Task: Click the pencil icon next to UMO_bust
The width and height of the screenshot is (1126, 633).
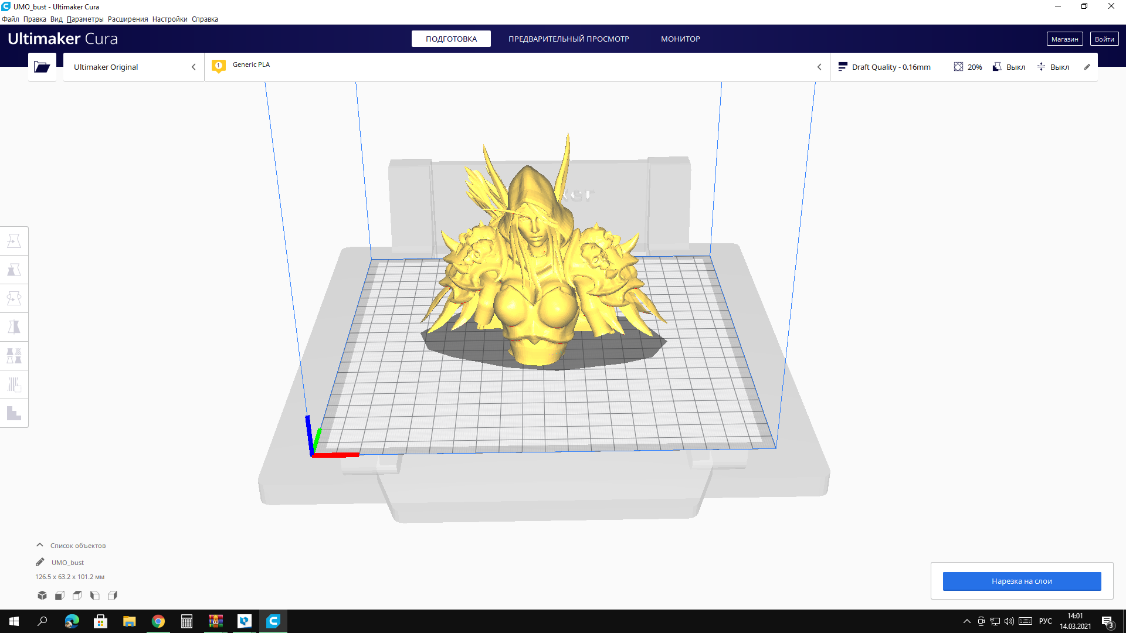Action: [x=40, y=562]
